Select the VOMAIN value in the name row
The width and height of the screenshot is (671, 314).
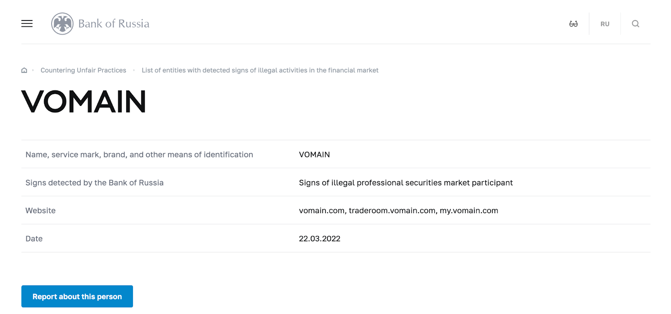[x=314, y=154]
